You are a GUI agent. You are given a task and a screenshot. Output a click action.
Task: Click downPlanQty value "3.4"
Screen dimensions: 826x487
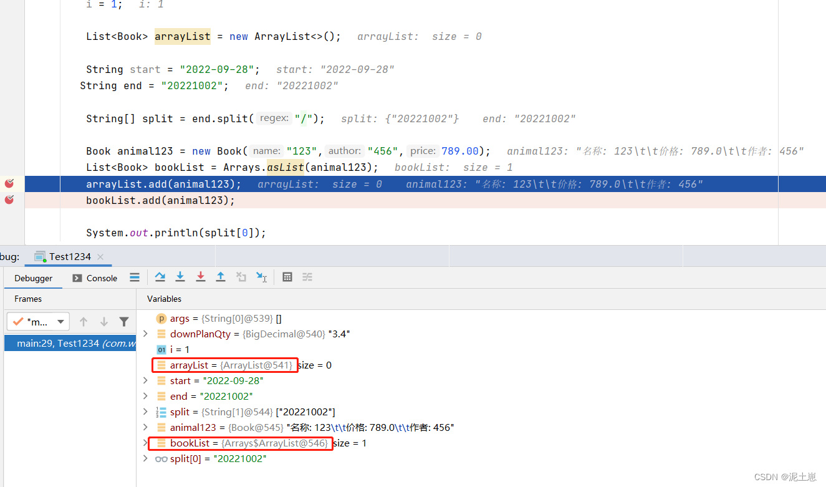point(339,334)
